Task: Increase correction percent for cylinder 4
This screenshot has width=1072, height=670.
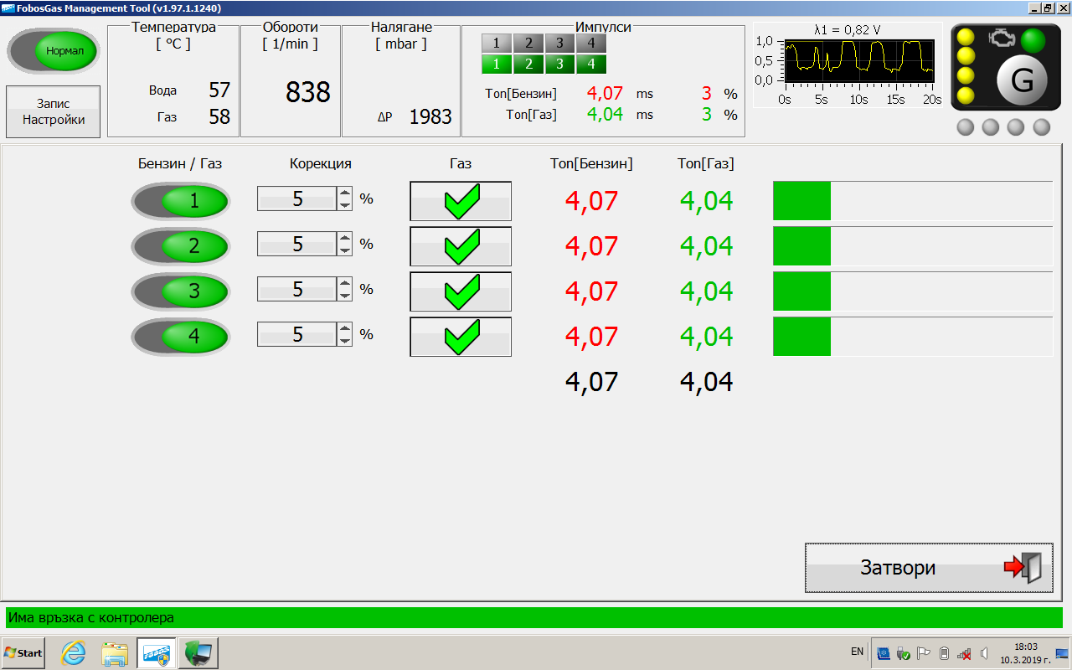Action: click(345, 329)
